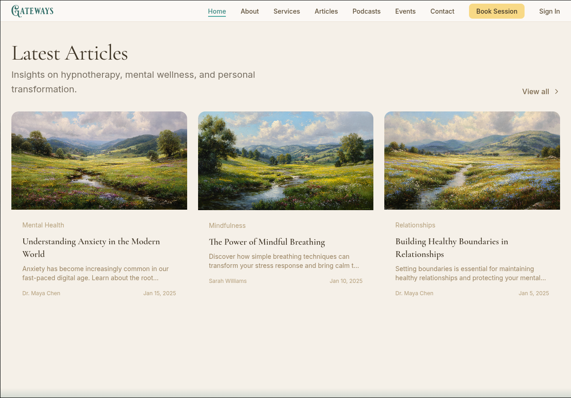This screenshot has width=571, height=398.
Task: Click the Gateways logo
Action: tap(32, 11)
